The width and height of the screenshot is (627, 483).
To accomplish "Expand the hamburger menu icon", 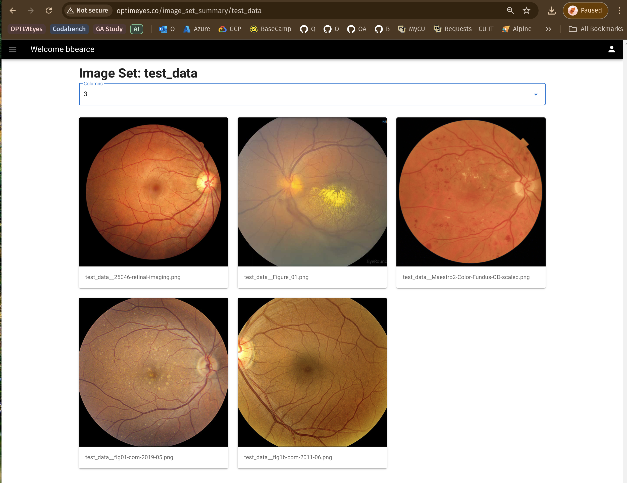I will click(x=14, y=49).
